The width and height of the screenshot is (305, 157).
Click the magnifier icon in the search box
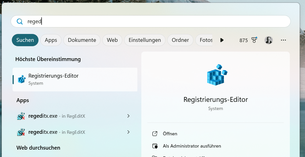coord(20,21)
